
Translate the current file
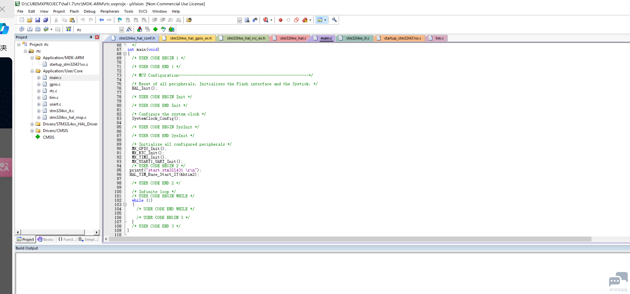point(22,29)
